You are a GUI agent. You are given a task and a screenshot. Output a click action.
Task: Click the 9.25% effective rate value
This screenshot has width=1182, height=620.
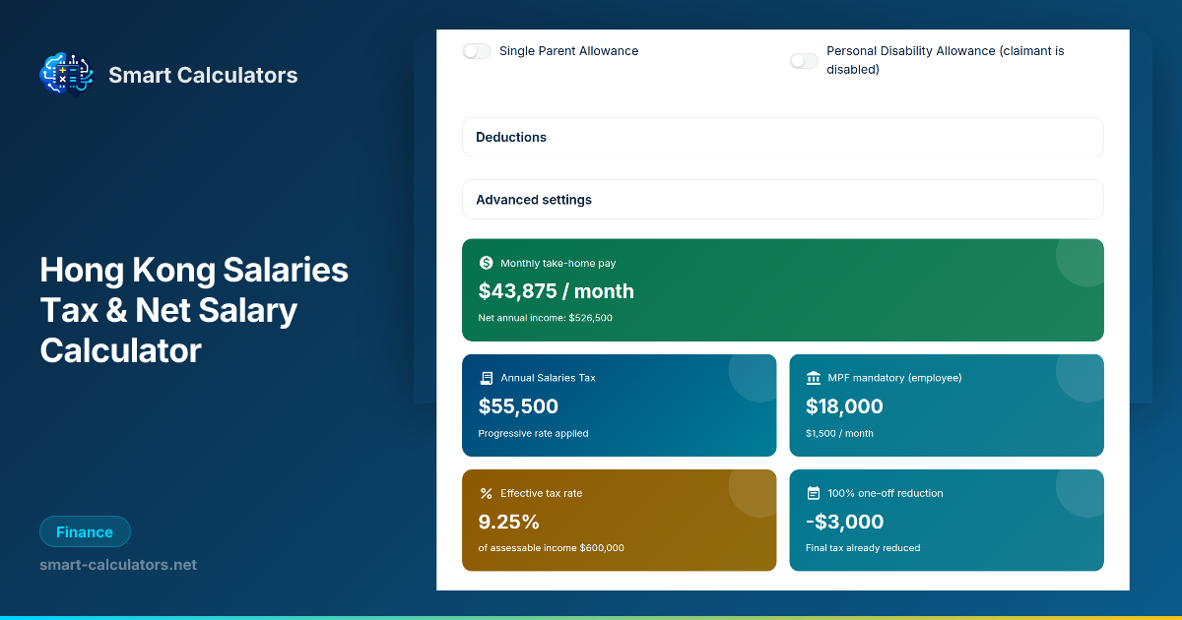tap(509, 522)
